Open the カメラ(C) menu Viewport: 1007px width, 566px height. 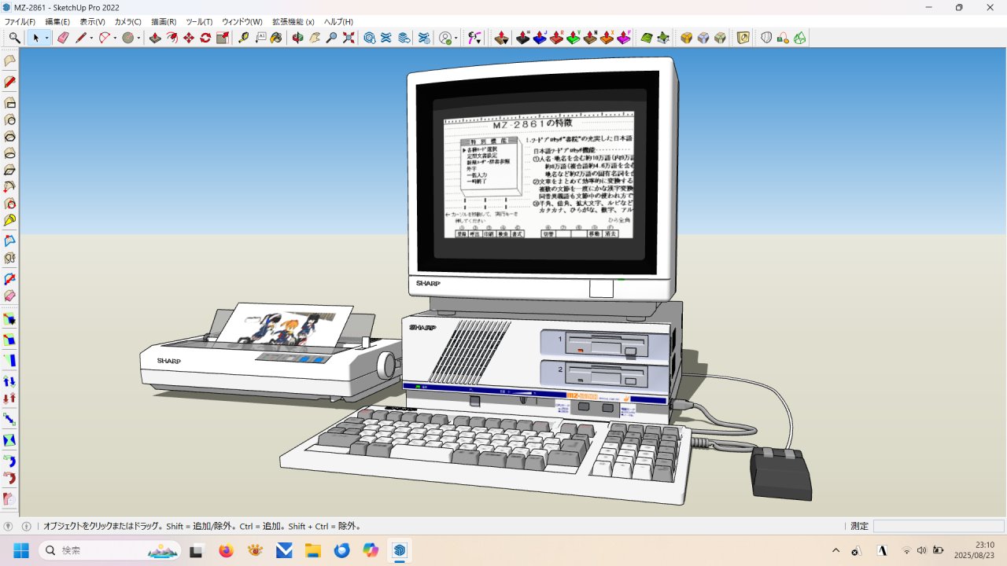coord(128,22)
